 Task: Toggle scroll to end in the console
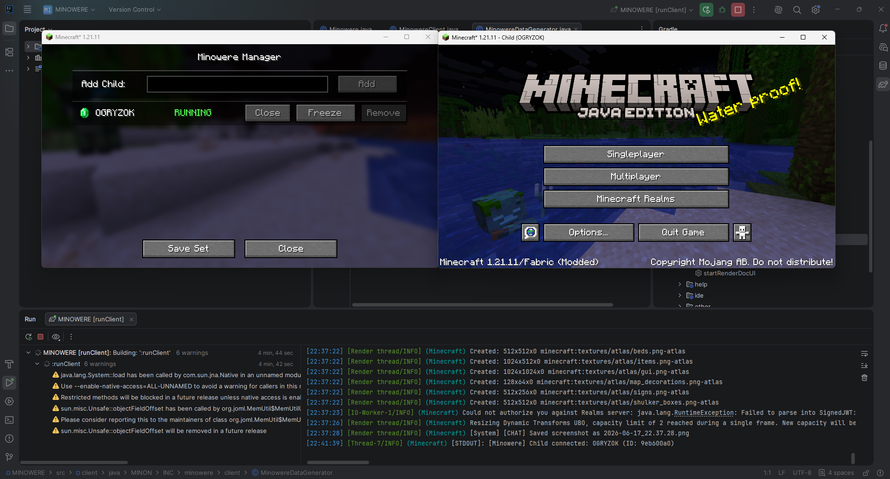point(864,366)
